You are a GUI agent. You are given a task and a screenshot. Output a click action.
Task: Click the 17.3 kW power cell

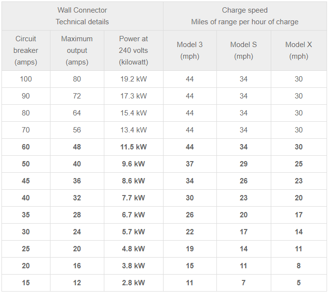pyautogui.click(x=133, y=96)
